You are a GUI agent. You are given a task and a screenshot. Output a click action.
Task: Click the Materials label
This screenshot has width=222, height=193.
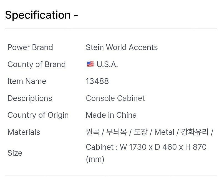24,132
